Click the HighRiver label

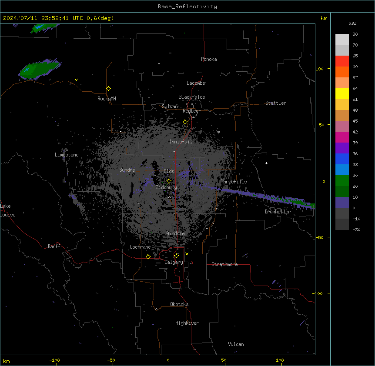(x=187, y=323)
